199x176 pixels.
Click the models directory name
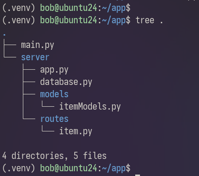tap(54, 94)
